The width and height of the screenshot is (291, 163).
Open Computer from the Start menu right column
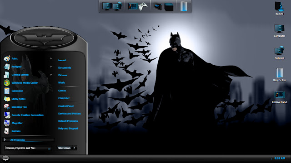64,98
